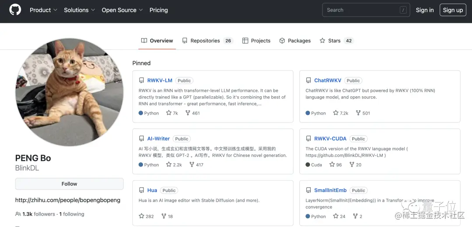Open the Hua repository
This screenshot has width=472, height=227.
pos(153,190)
